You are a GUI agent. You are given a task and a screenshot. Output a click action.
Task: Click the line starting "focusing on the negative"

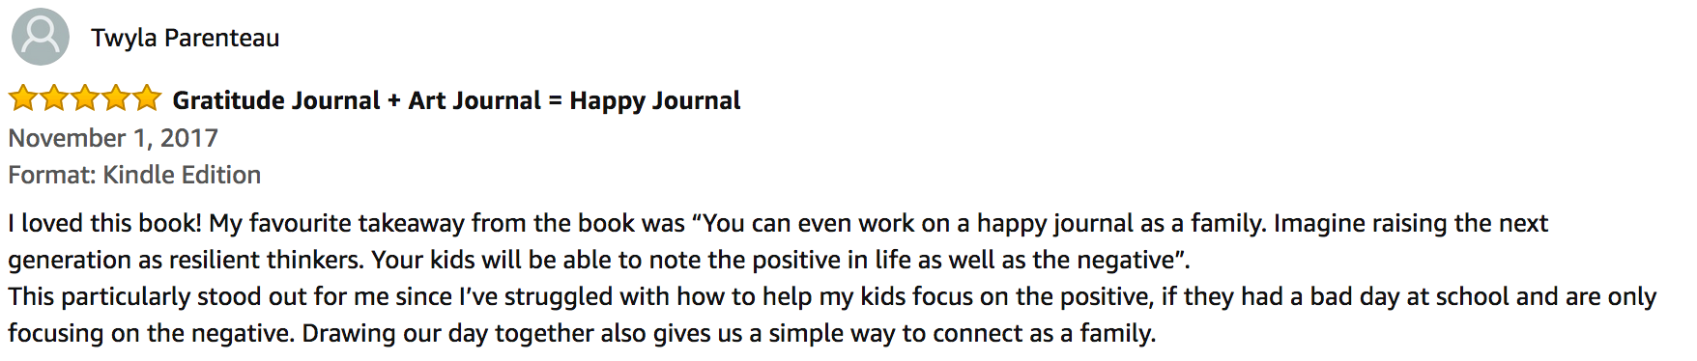point(582,333)
